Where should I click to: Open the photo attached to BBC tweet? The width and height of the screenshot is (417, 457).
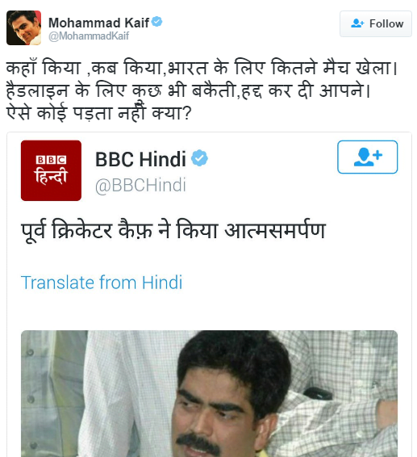pos(209,393)
